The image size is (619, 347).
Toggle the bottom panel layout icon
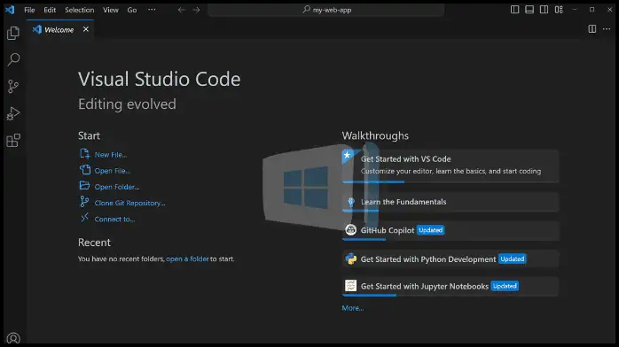click(x=529, y=10)
